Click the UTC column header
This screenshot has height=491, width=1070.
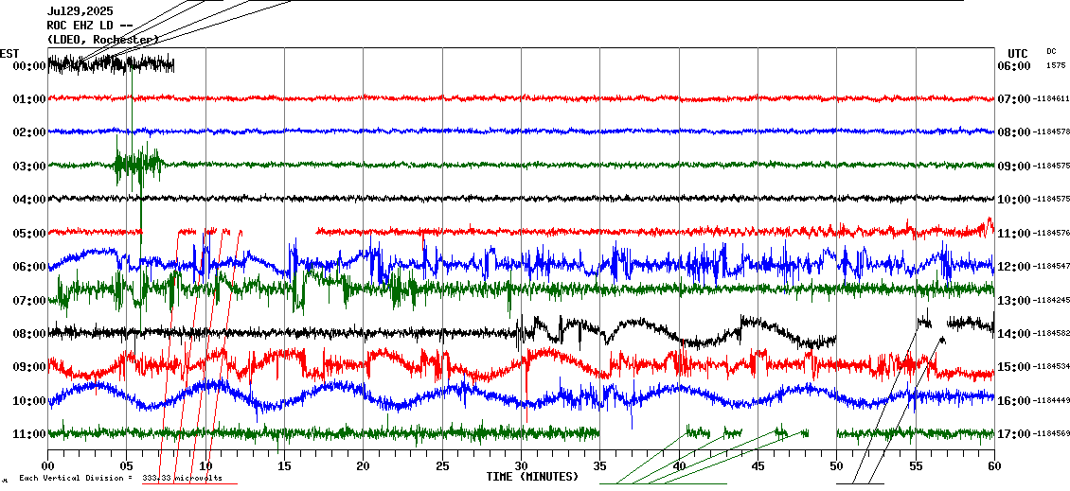tap(1018, 53)
